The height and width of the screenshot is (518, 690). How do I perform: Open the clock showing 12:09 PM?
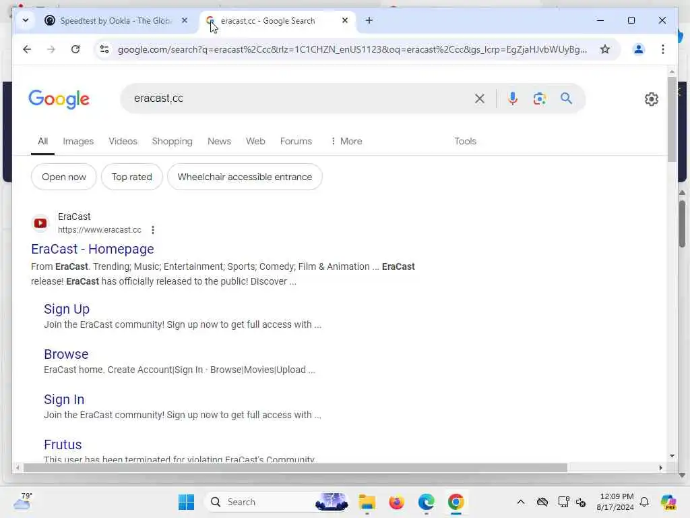click(x=616, y=502)
